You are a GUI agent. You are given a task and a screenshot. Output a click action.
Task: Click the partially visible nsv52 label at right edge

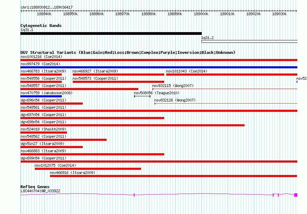(x=301, y=78)
